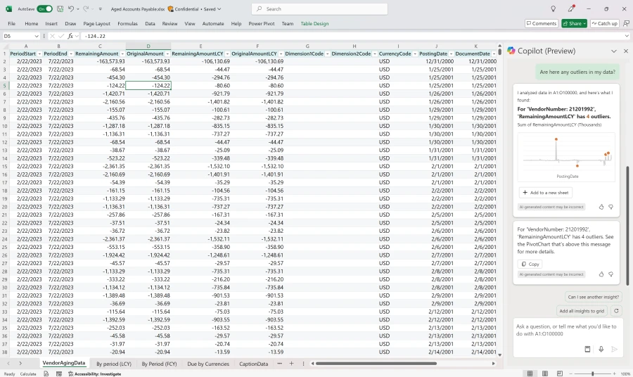Switch to By period (LCY) sheet
Image resolution: width=633 pixels, height=377 pixels.
[x=114, y=364]
